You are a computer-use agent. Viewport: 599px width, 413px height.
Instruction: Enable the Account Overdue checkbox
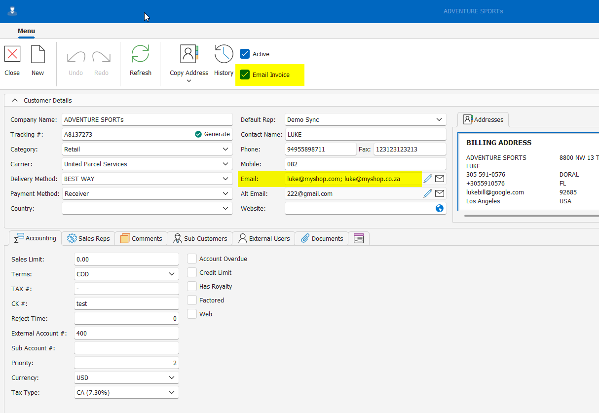192,259
